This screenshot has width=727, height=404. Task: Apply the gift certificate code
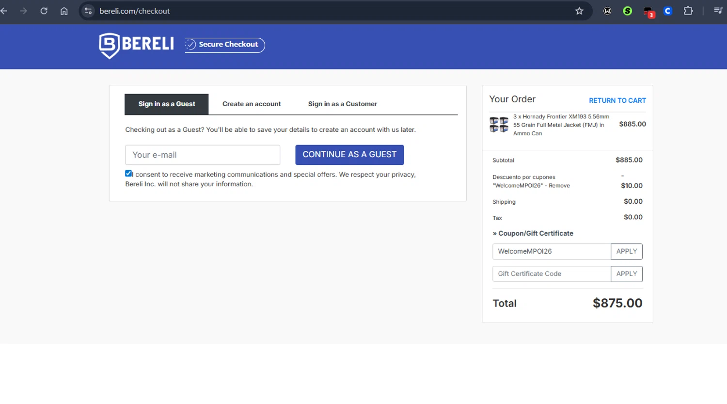pos(627,274)
